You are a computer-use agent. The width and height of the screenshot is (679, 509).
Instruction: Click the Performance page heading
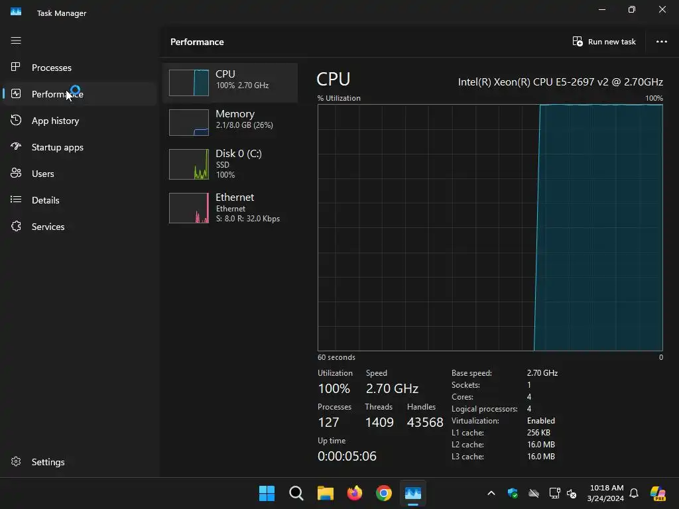coord(197,42)
